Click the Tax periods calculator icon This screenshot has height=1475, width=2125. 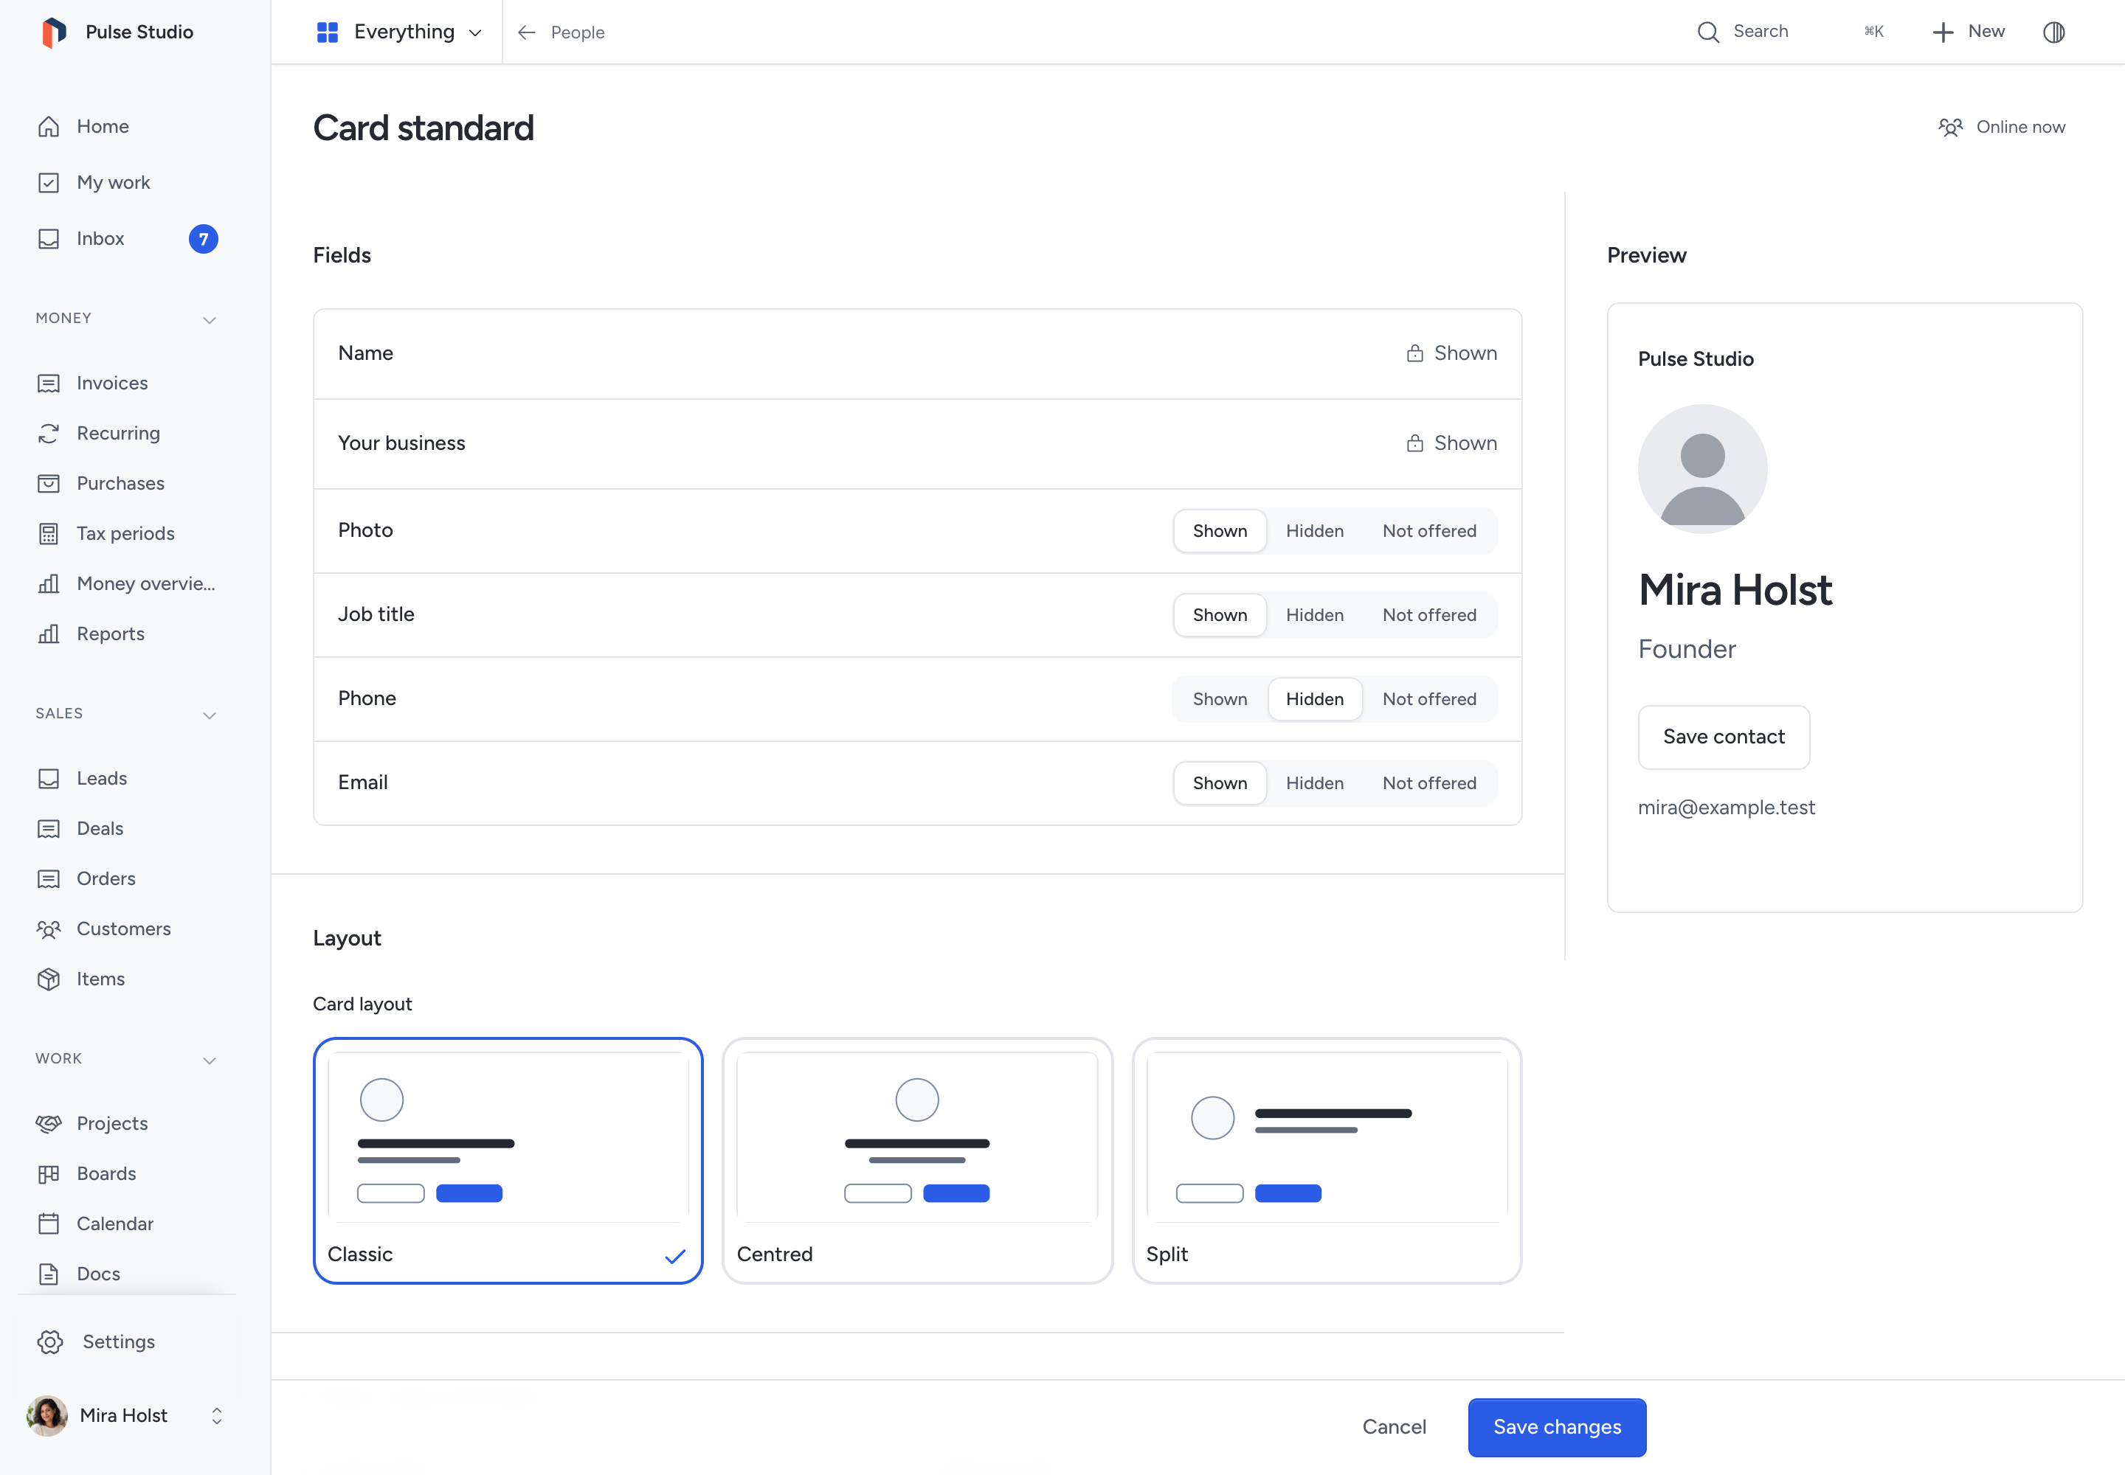coord(49,534)
